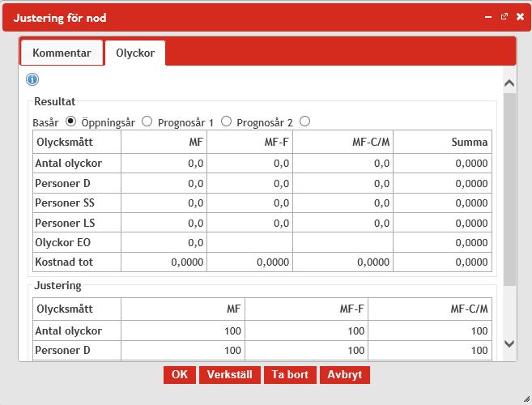The image size is (532, 405).
Task: Select the Personer LS row label
Action: 65,223
